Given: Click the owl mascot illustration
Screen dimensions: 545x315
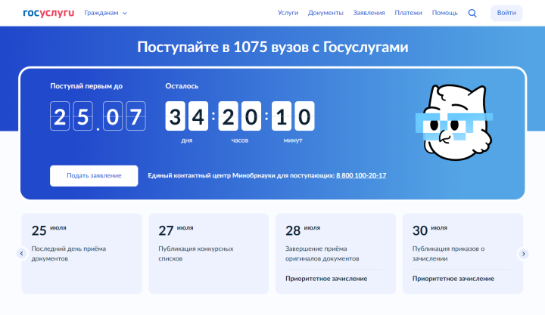Looking at the screenshot, I should pos(455,122).
